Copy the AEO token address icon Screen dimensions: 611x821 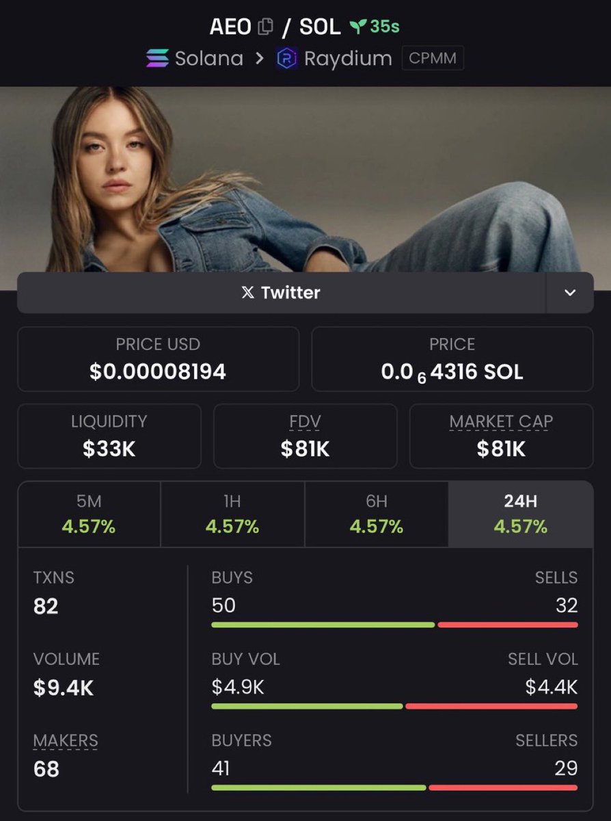265,27
